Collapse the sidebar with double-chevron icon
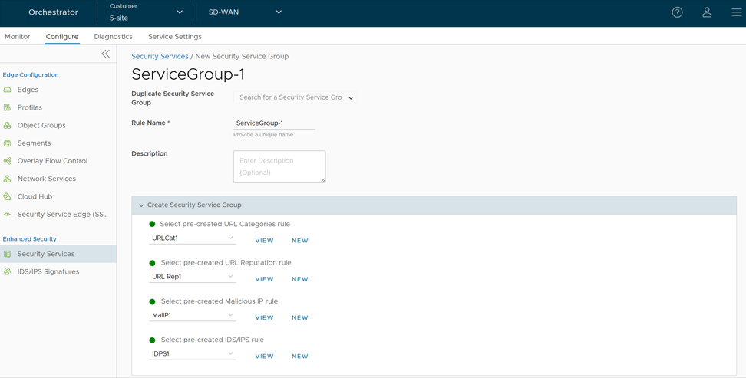 tap(106, 54)
